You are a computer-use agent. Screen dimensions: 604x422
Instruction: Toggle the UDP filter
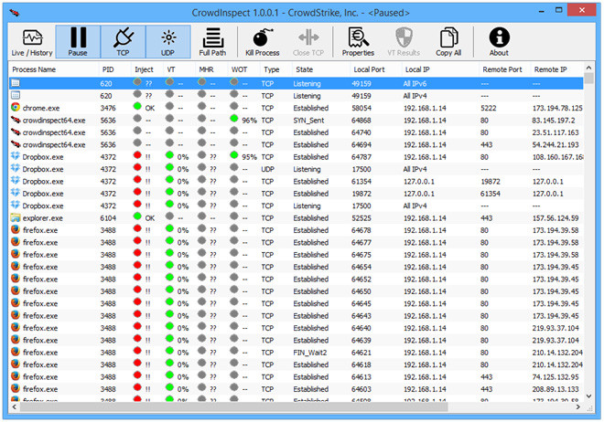point(168,42)
